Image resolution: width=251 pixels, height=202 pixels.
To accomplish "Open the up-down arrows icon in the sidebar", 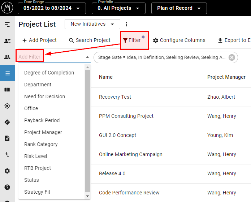I will click(7, 155).
